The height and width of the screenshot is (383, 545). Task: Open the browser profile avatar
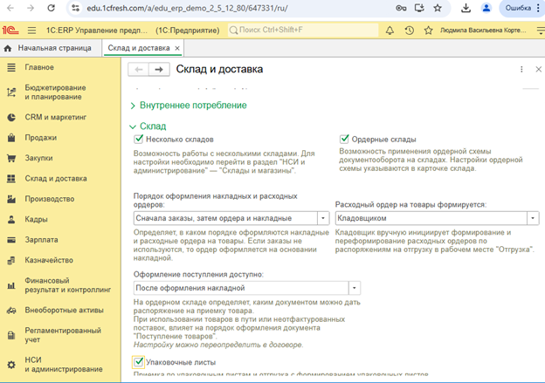tap(486, 8)
